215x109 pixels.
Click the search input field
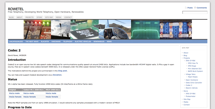pos(195,13)
